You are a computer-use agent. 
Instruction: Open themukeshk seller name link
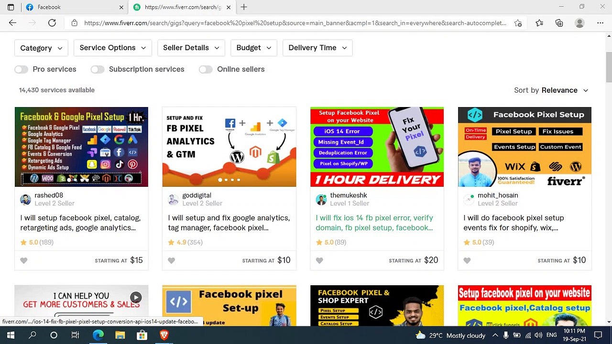(x=349, y=195)
